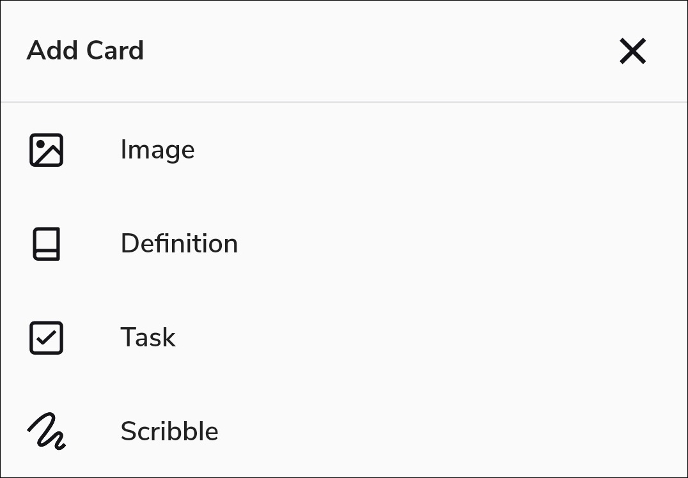688x478 pixels.
Task: Close the Add Card panel
Action: click(632, 51)
